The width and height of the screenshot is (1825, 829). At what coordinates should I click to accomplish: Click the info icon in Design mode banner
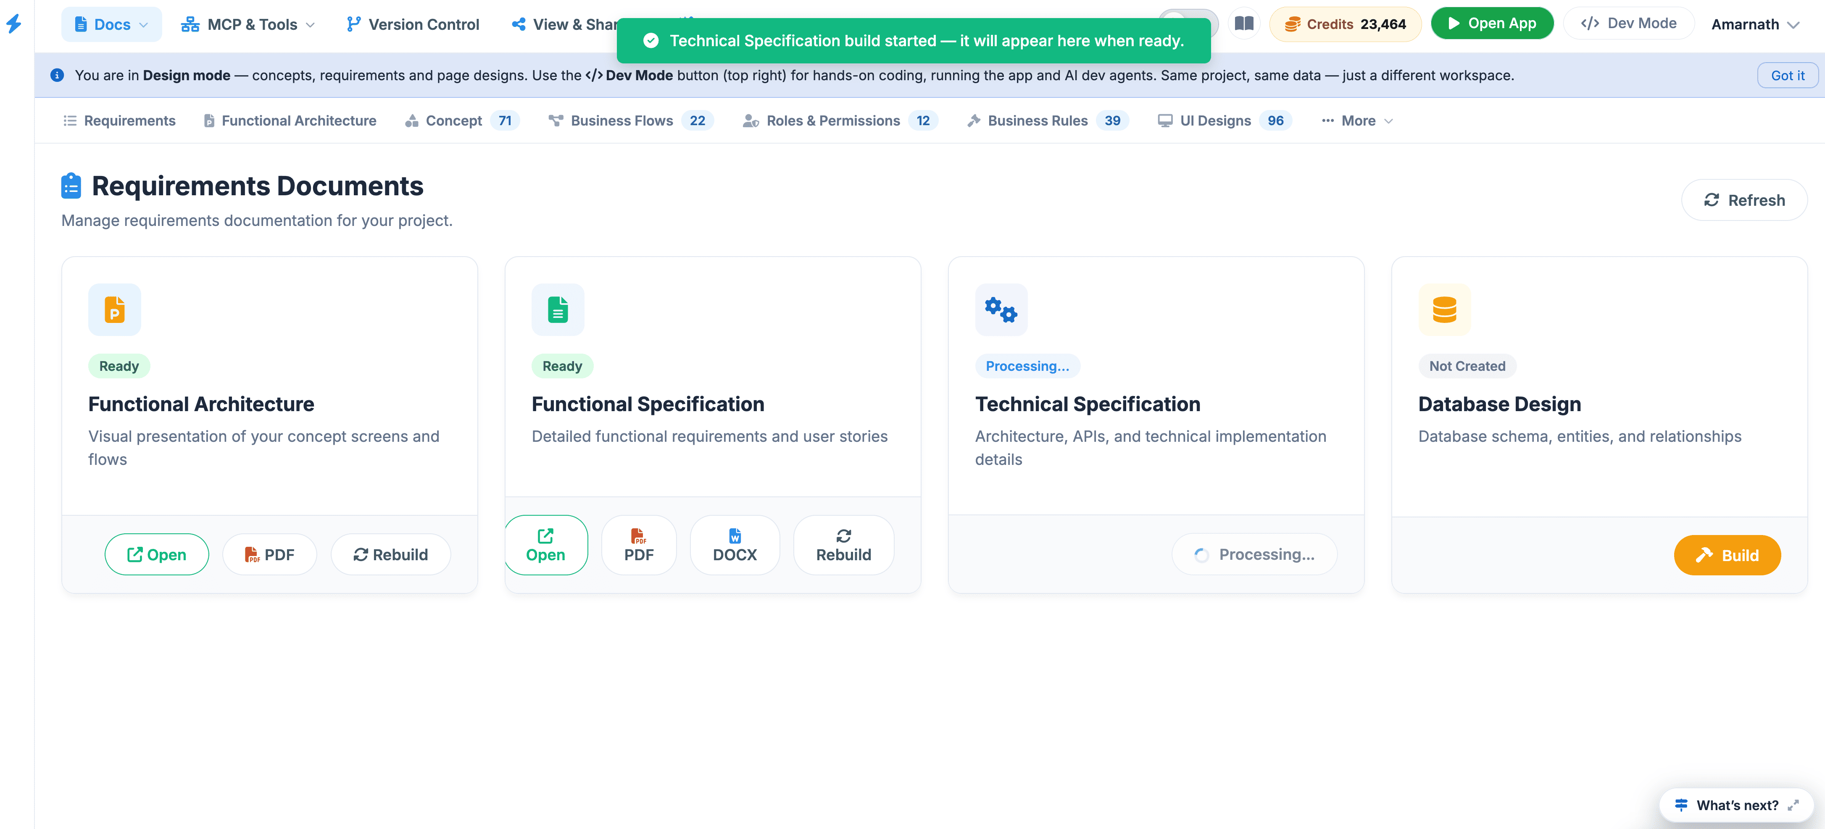(x=58, y=75)
